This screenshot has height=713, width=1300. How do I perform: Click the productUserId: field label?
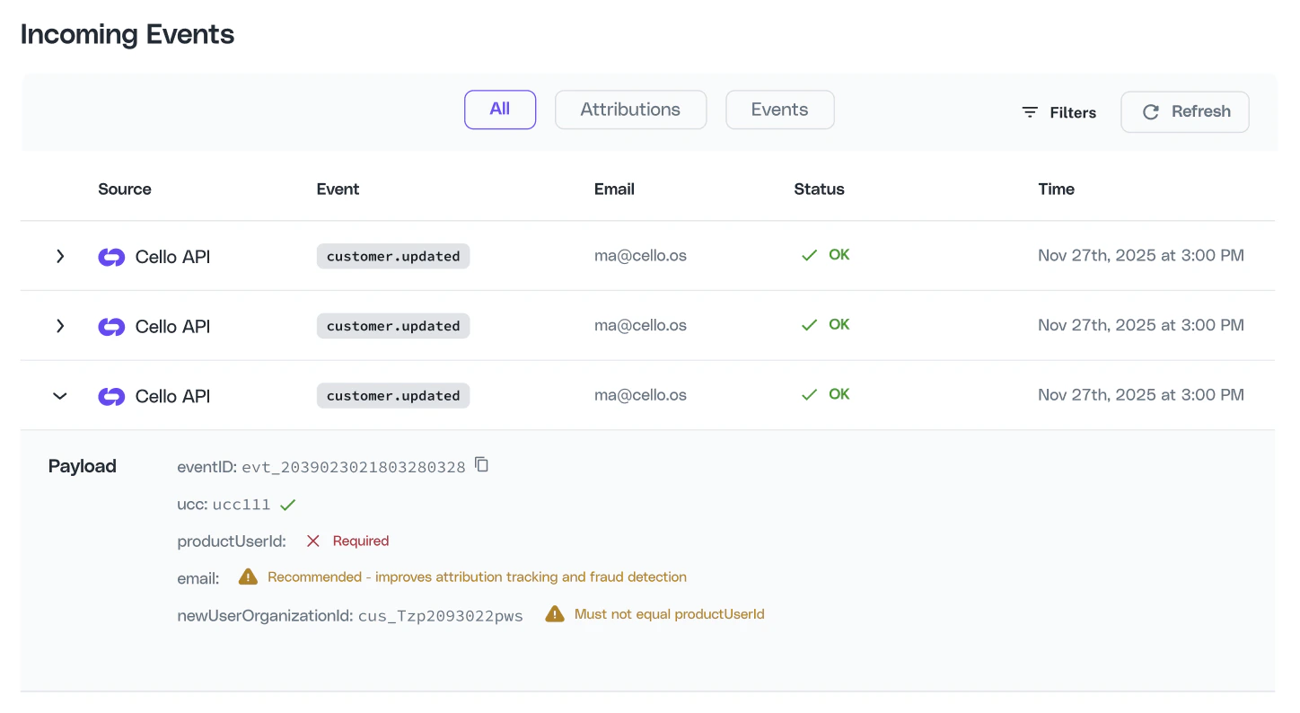click(232, 541)
